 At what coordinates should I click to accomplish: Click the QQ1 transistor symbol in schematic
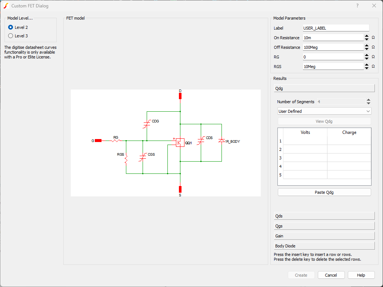click(x=180, y=142)
